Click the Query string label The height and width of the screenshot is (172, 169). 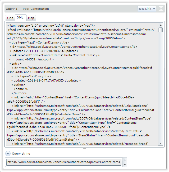(x=21, y=154)
